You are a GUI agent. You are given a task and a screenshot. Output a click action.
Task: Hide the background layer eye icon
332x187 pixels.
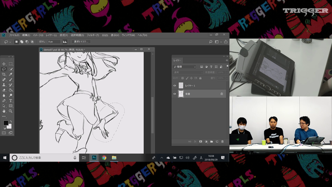pos(175,94)
